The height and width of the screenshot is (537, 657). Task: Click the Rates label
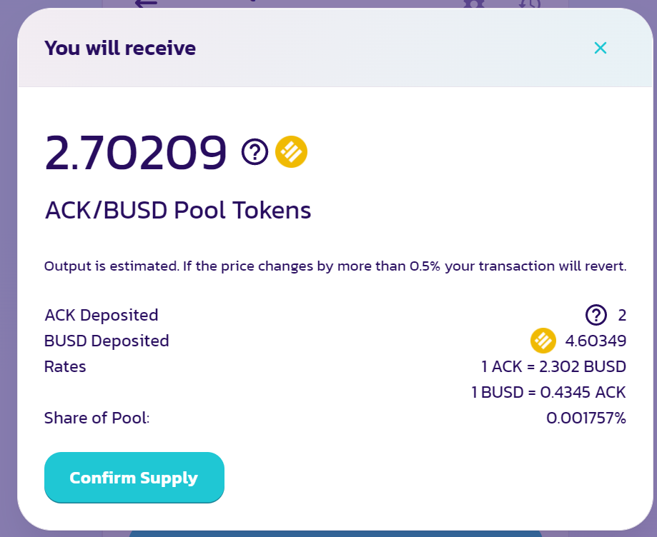(x=65, y=367)
